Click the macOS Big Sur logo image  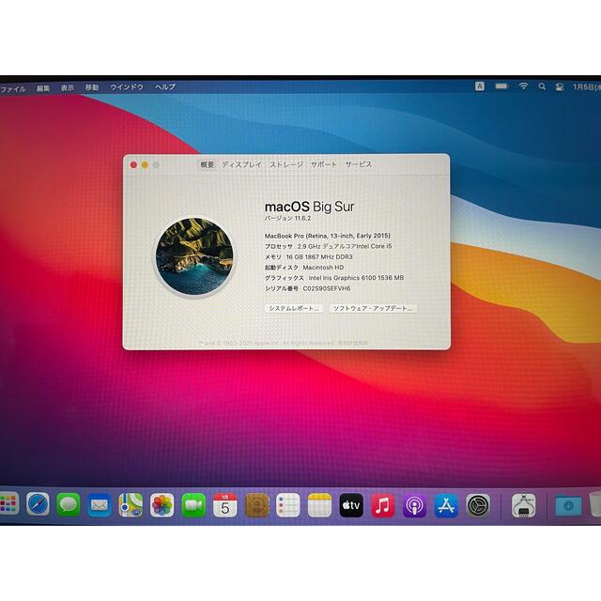point(194,256)
